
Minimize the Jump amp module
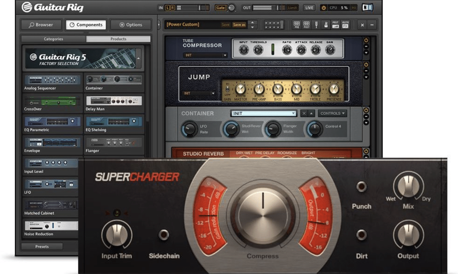pyautogui.click(x=366, y=71)
